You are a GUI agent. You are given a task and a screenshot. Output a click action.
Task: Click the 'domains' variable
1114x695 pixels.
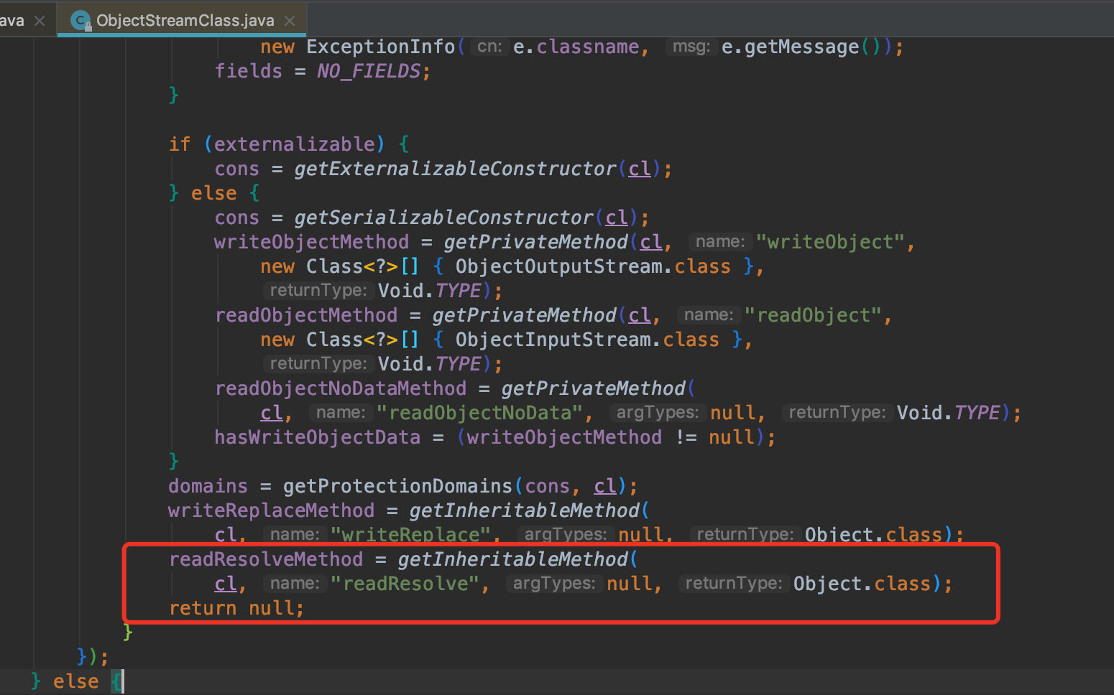(x=208, y=486)
